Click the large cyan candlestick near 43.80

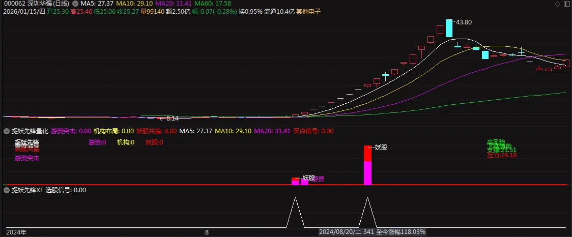coord(449,28)
